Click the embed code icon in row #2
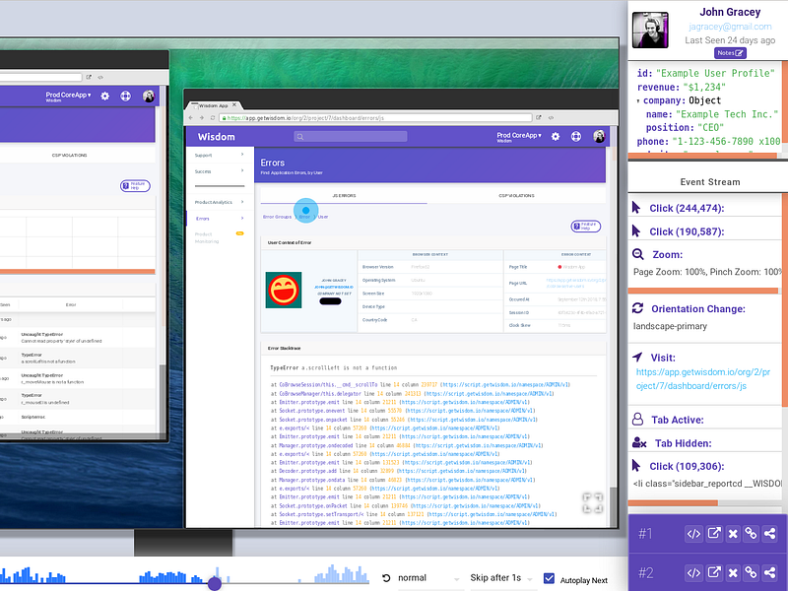This screenshot has height=591, width=788. [693, 572]
